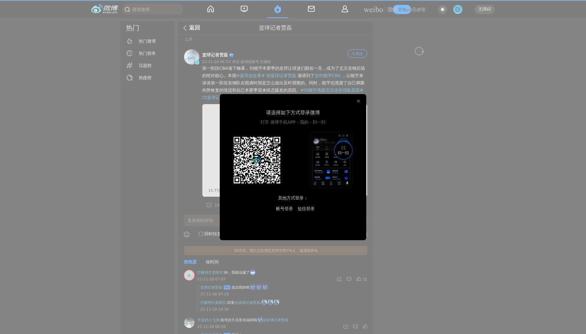Viewport: 586px width, 334px height.
Task: Open the profile person icon
Action: point(345,9)
